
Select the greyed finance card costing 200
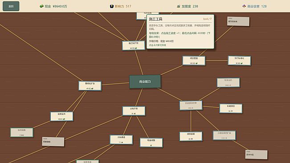click(x=191, y=106)
